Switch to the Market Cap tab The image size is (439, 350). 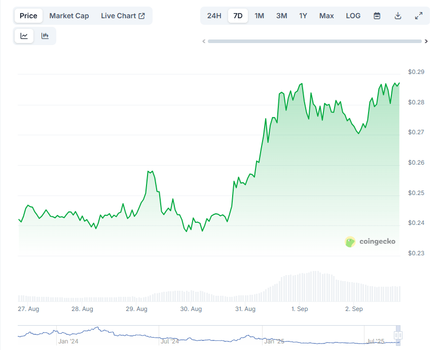point(69,16)
